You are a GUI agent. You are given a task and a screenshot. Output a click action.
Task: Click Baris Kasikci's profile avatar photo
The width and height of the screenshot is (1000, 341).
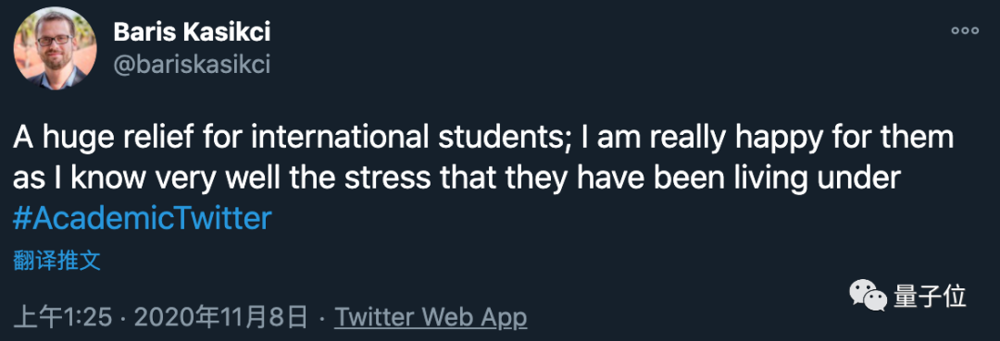pyautogui.click(x=55, y=48)
